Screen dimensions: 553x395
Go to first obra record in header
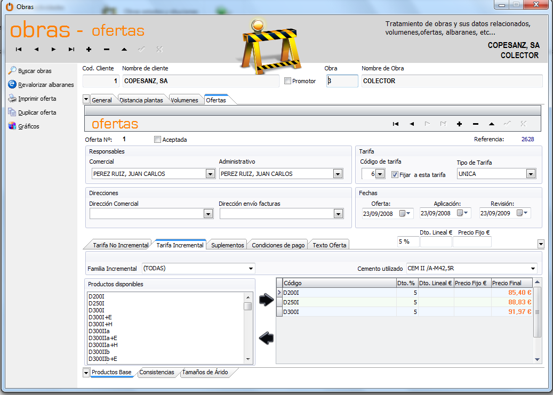coord(19,49)
